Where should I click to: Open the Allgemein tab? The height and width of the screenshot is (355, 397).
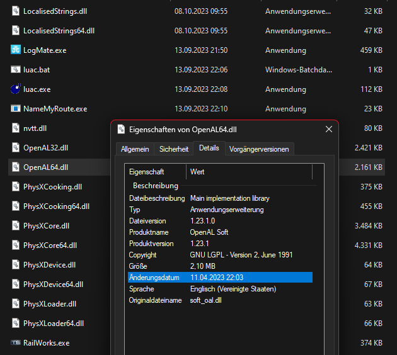pos(135,149)
